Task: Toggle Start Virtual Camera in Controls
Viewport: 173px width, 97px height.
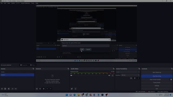Action: [155, 79]
